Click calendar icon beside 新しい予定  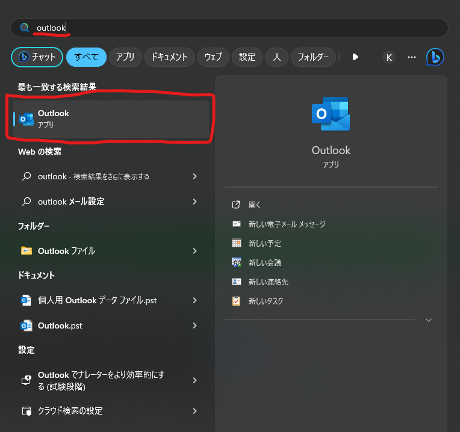pyautogui.click(x=237, y=243)
